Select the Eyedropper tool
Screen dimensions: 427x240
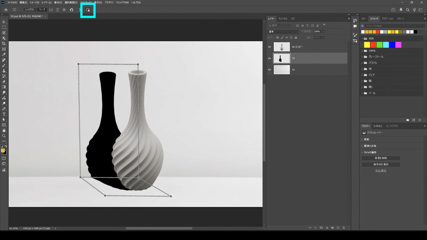(x=4, y=54)
